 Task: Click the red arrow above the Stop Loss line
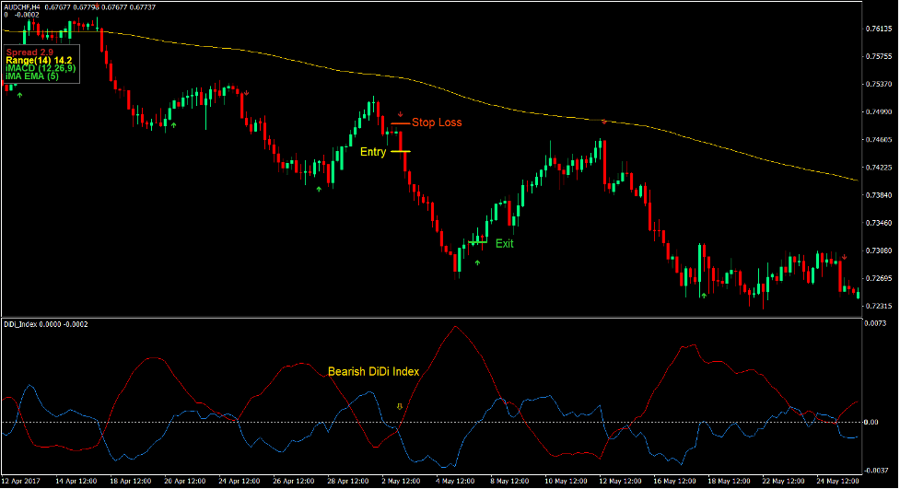[x=400, y=115]
